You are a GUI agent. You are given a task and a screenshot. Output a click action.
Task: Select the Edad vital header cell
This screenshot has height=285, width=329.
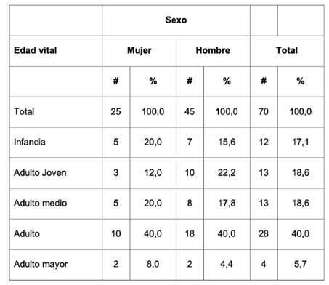[56, 51]
